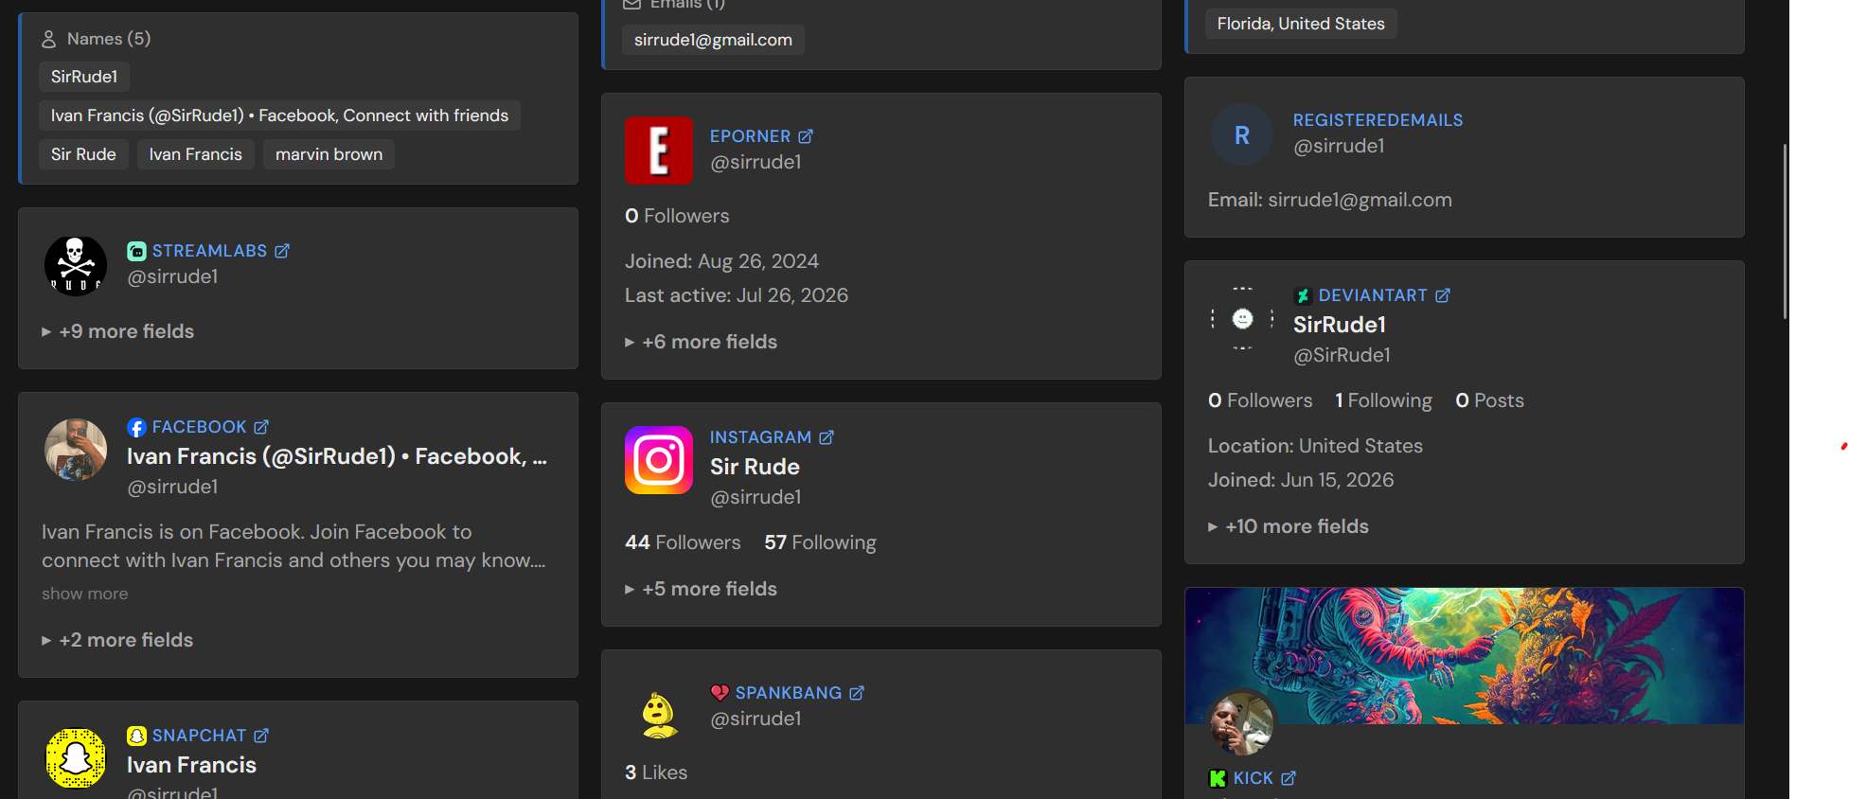This screenshot has width=1849, height=799.
Task: Click the green Kick brand icon
Action: coord(1218,778)
